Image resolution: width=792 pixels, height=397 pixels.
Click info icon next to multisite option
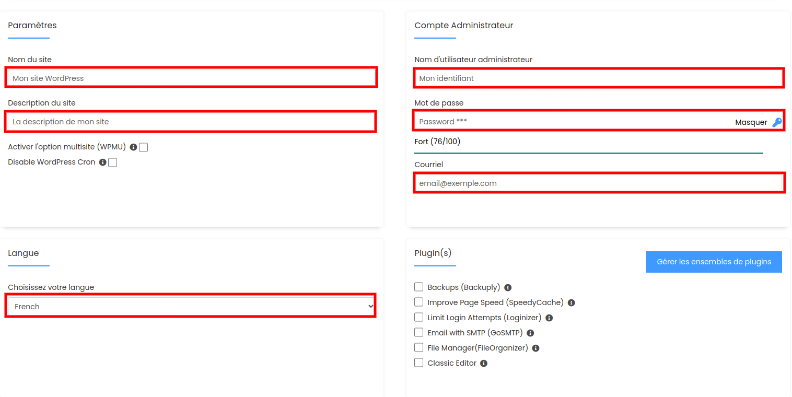(133, 147)
